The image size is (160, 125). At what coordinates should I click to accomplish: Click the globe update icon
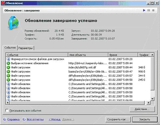coord(13,23)
